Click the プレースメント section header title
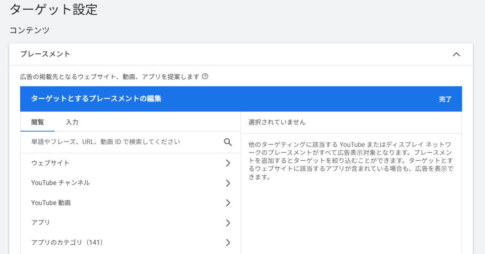Image resolution: width=485 pixels, height=254 pixels. pos(45,54)
